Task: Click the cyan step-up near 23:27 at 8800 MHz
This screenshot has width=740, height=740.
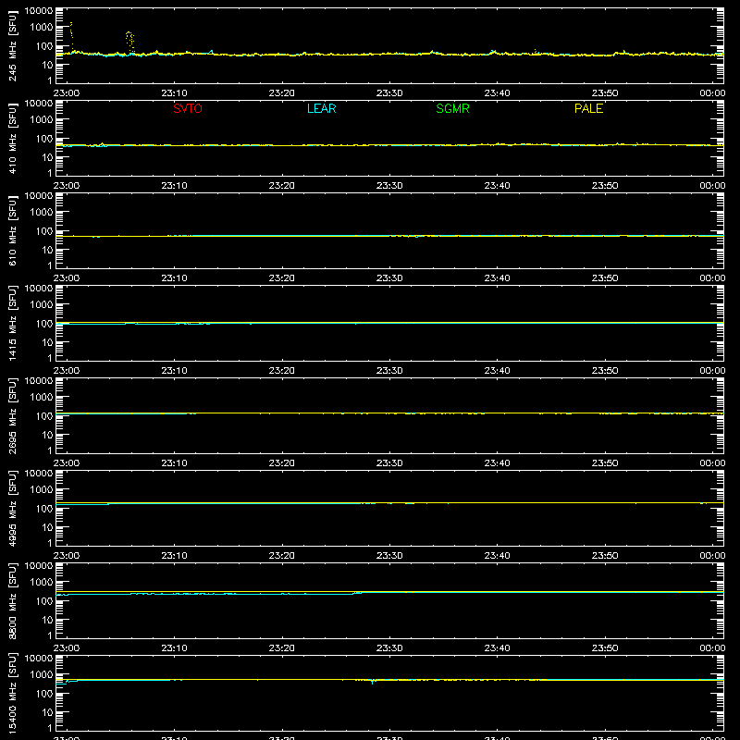Action: pos(357,593)
